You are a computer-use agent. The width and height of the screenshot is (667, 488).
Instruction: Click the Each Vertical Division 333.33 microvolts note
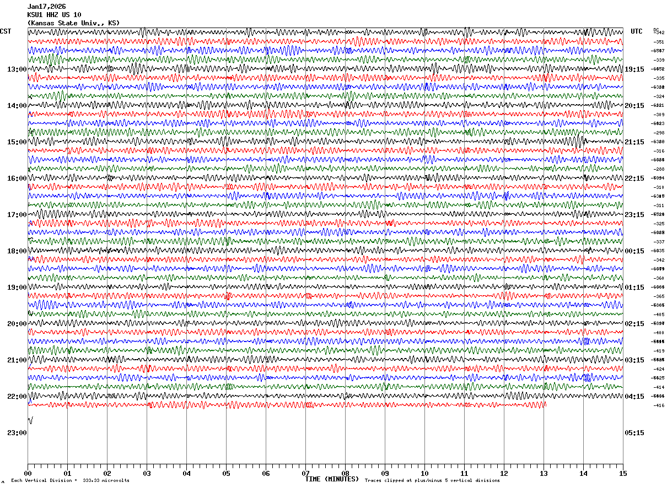tap(70, 481)
